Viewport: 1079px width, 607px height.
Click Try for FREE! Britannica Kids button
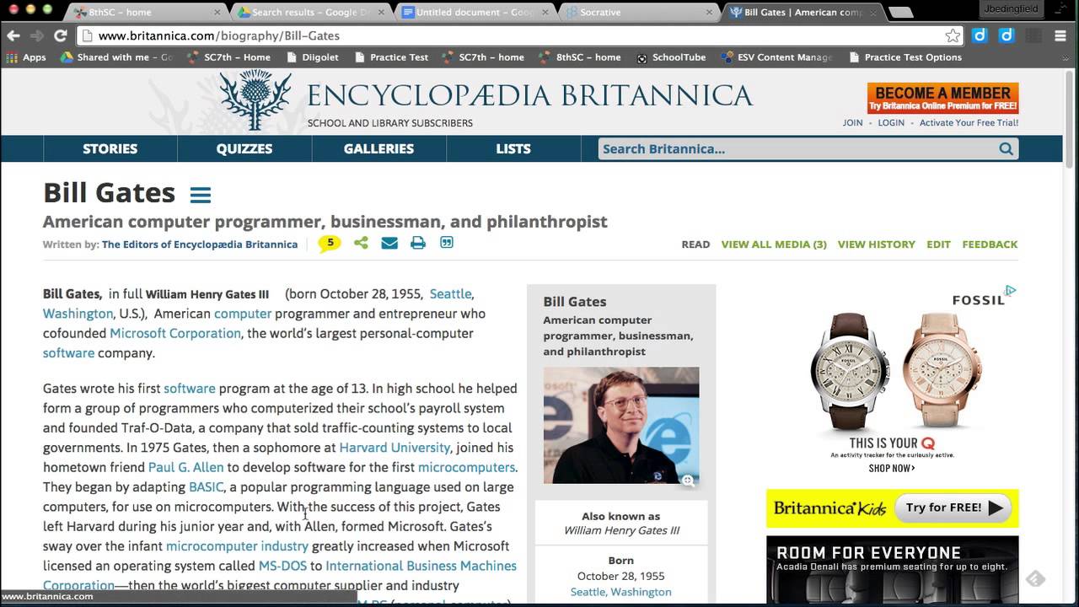point(953,508)
